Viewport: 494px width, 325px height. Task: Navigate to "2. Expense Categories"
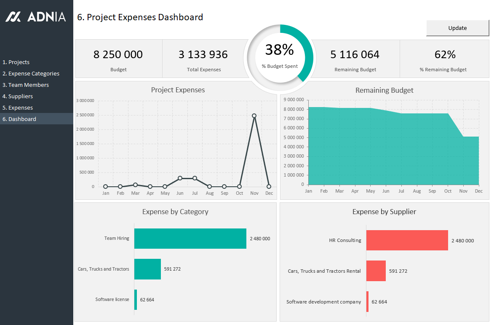point(30,73)
